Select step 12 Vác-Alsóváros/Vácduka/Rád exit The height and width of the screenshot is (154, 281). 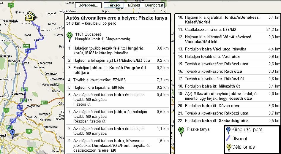[x=229, y=39]
